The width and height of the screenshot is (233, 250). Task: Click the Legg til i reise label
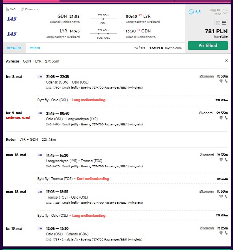(x=215, y=12)
